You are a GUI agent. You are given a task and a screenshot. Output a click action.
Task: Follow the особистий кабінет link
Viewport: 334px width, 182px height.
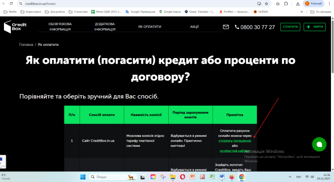point(235,151)
